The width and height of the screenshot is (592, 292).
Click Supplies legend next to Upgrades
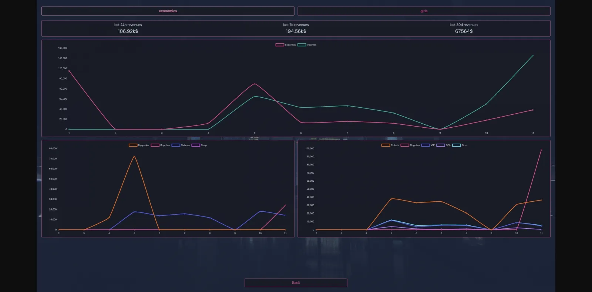(x=160, y=145)
